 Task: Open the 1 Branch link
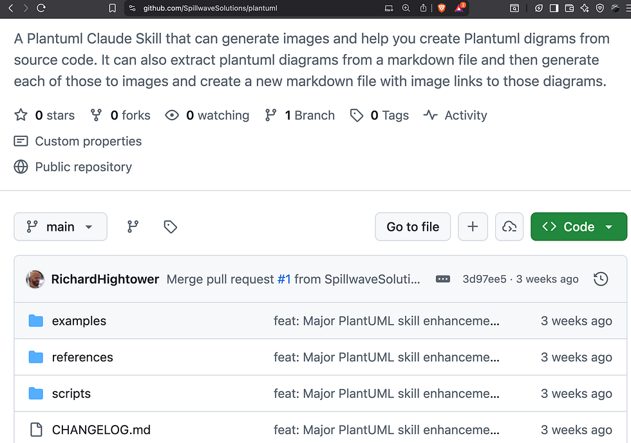(300, 116)
